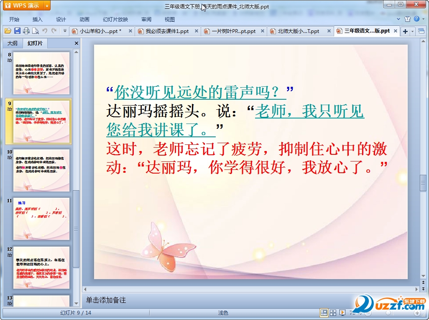Viewport: 429px width, 320px height.
Task: Close the slide thumbnail panel
Action: (x=77, y=43)
